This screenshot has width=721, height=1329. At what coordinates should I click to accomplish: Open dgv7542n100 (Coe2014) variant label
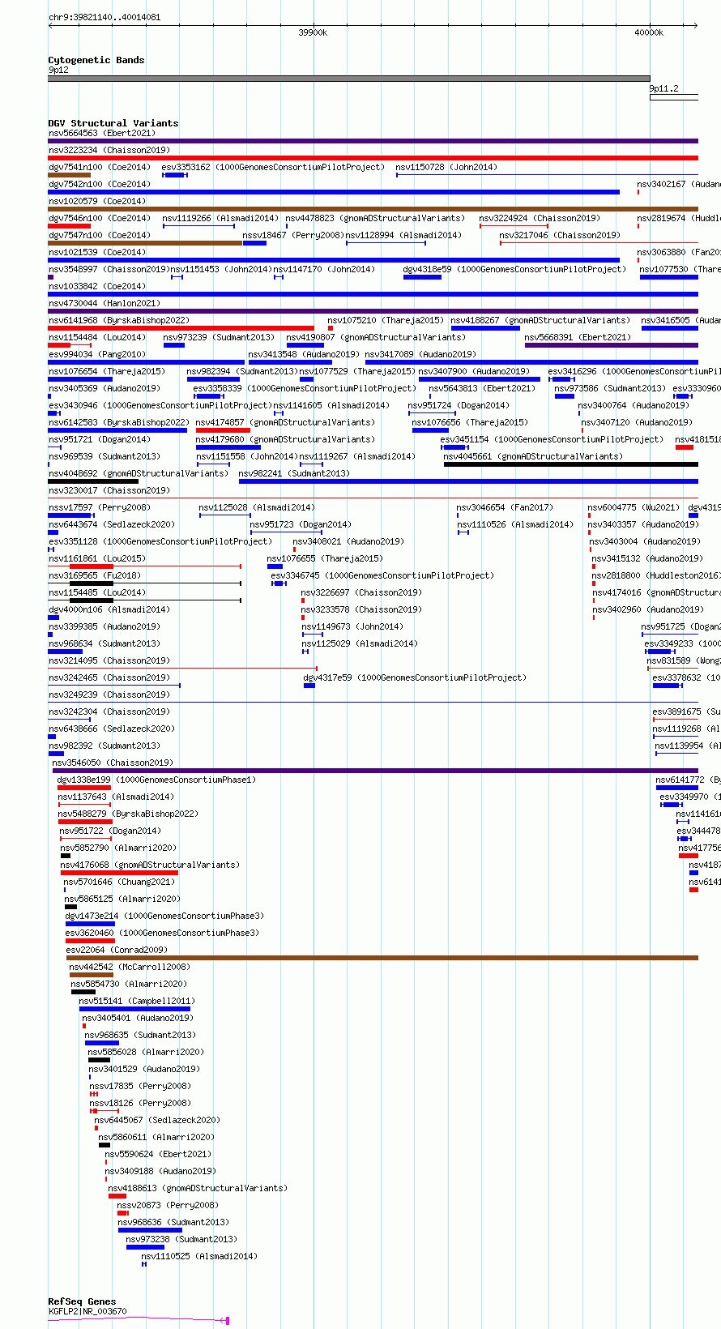[x=100, y=184]
